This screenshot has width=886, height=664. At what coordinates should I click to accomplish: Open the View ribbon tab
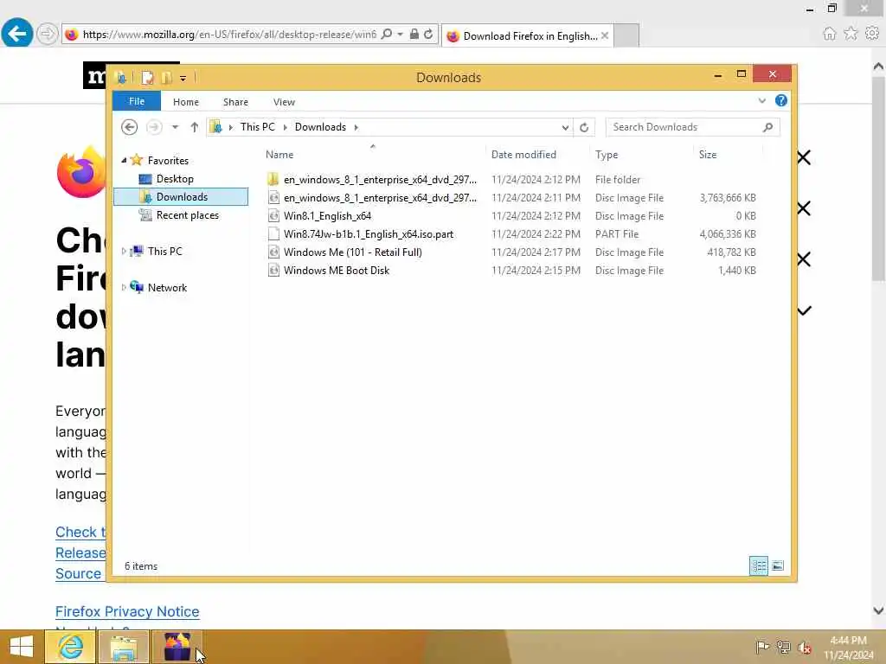[x=284, y=102]
